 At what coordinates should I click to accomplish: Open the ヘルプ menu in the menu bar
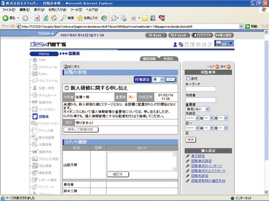pyautogui.click(x=92, y=10)
